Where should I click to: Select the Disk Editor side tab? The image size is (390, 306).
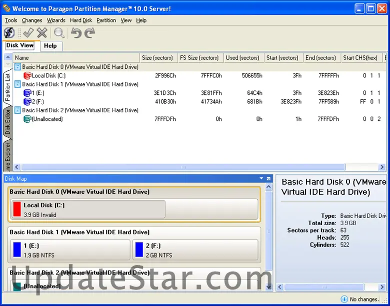tap(7, 122)
